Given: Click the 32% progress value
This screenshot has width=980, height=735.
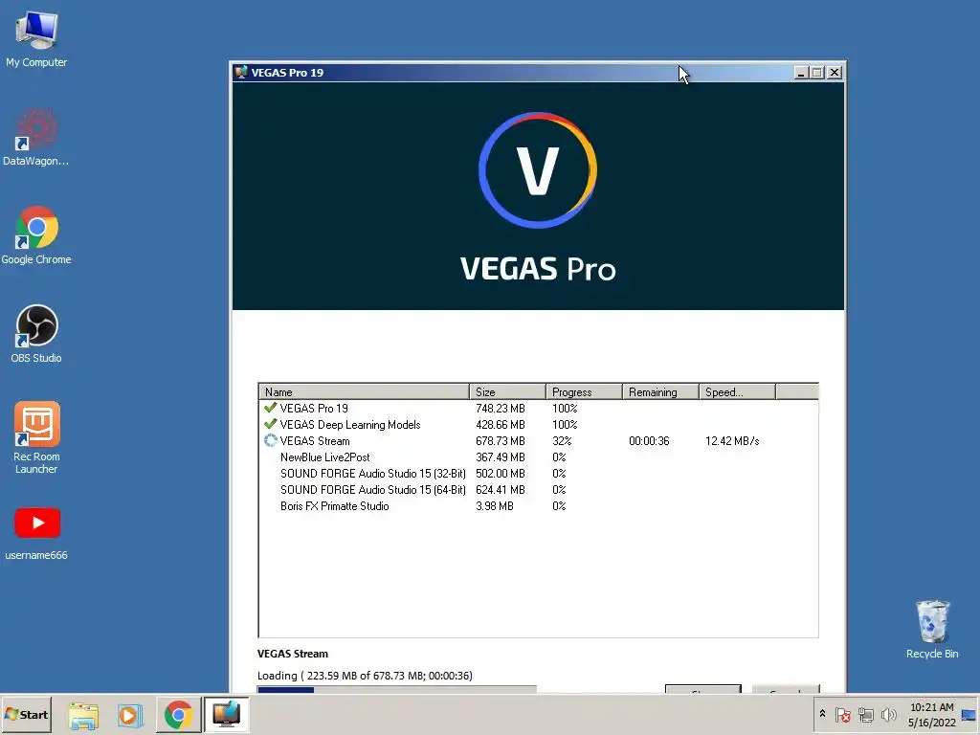Looking at the screenshot, I should pyautogui.click(x=561, y=440).
